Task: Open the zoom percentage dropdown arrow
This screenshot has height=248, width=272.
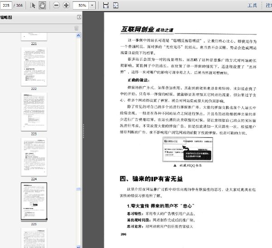Action: 92,5
